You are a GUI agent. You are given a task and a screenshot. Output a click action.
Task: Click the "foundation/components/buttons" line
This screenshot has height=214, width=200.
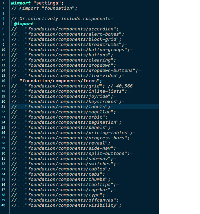click(62, 55)
